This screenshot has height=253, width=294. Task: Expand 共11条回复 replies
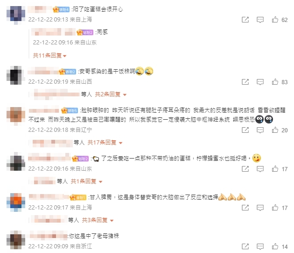tap(49, 56)
